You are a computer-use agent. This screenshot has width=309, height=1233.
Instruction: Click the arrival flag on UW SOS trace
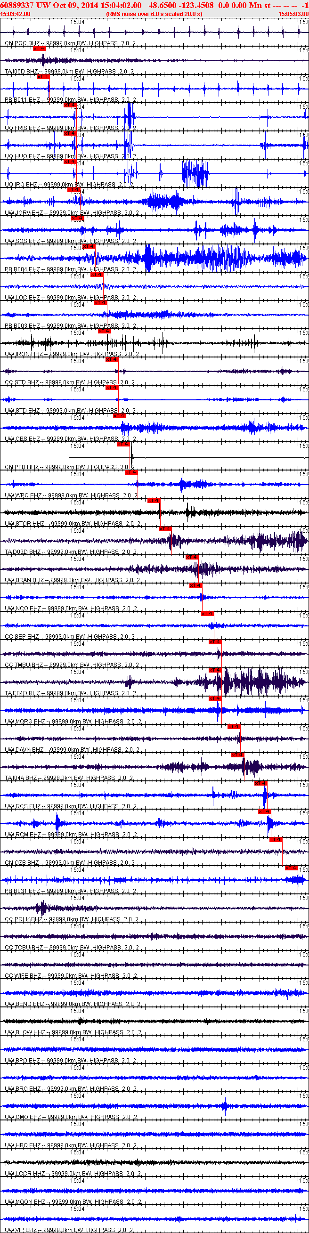78,218
